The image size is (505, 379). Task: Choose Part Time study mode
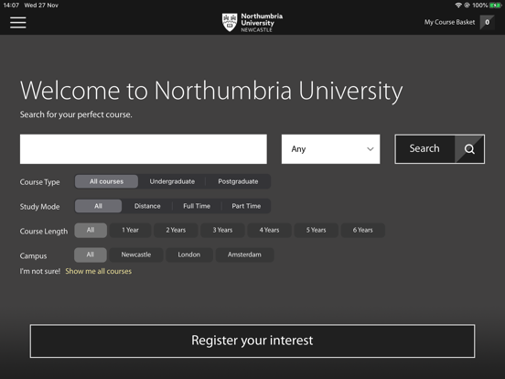click(246, 206)
